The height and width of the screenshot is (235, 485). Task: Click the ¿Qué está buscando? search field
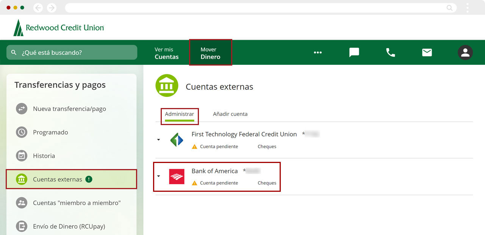pos(72,52)
